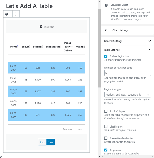Sort table by the Madagascar column
The height and width of the screenshot is (158, 154).
pyautogui.click(x=53, y=47)
